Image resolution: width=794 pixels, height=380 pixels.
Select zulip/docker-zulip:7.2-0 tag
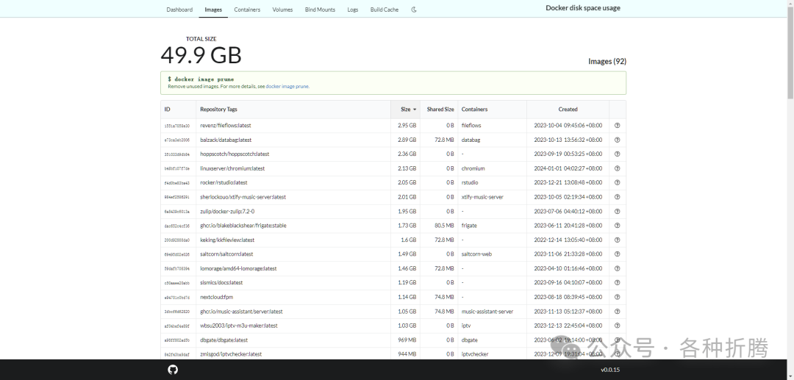pos(227,212)
